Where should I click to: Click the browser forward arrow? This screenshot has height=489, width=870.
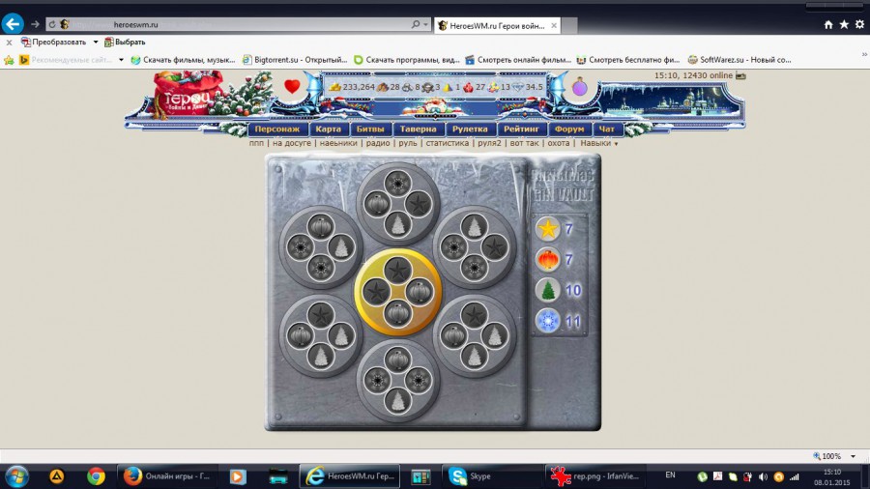click(35, 24)
